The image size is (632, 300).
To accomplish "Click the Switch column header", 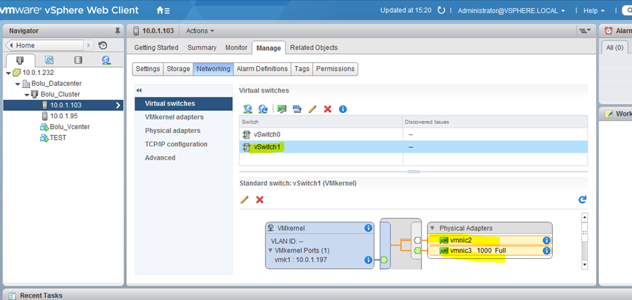I will click(x=321, y=122).
